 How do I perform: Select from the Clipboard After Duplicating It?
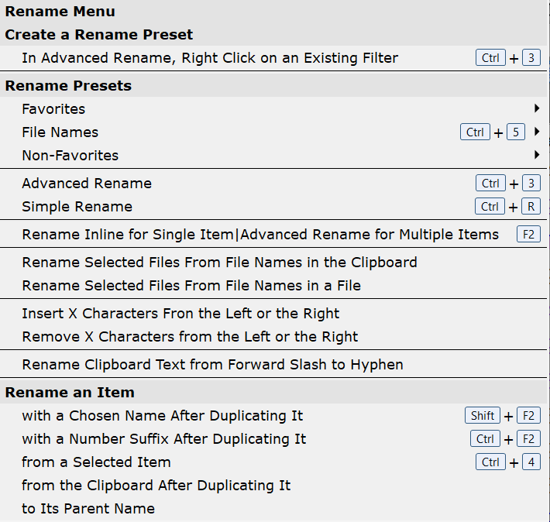click(156, 486)
